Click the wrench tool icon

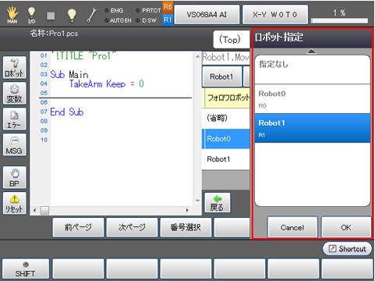(x=92, y=15)
